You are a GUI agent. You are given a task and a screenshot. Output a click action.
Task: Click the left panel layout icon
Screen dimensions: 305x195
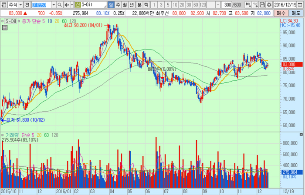[x=3, y=4]
